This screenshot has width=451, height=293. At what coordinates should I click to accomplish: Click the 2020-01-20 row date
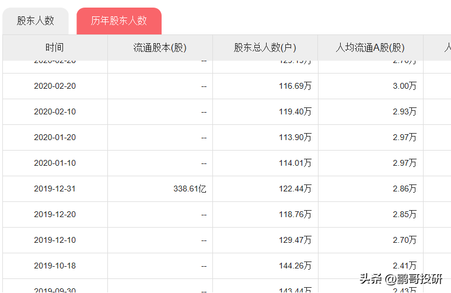coord(55,138)
